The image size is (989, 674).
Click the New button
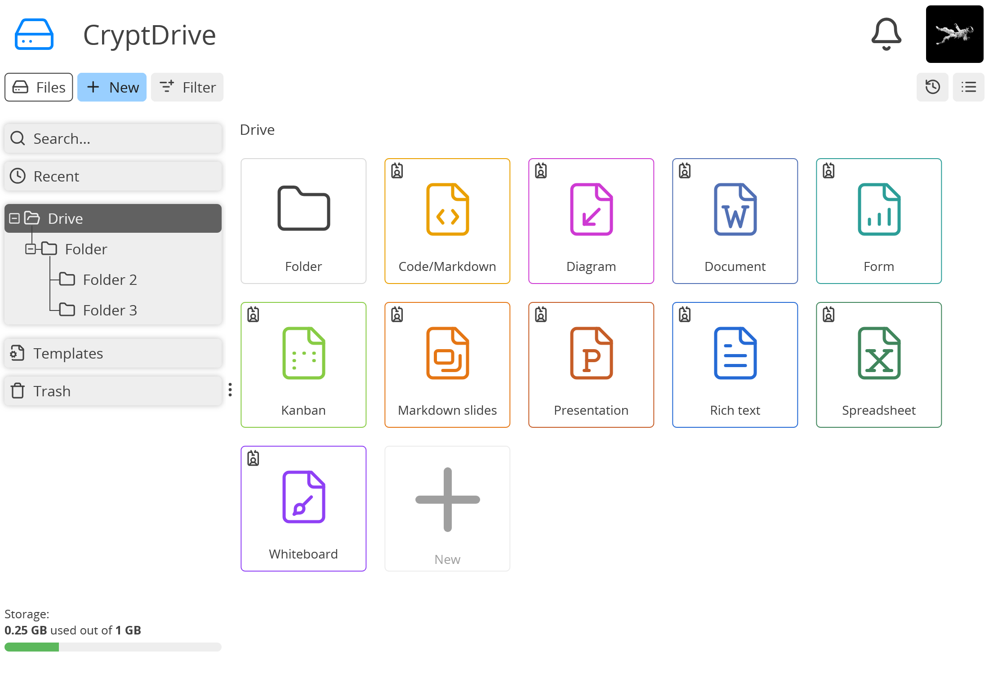point(112,87)
